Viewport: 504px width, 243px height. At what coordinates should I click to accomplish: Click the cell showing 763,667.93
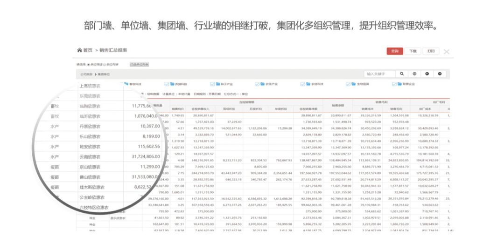point(284,160)
